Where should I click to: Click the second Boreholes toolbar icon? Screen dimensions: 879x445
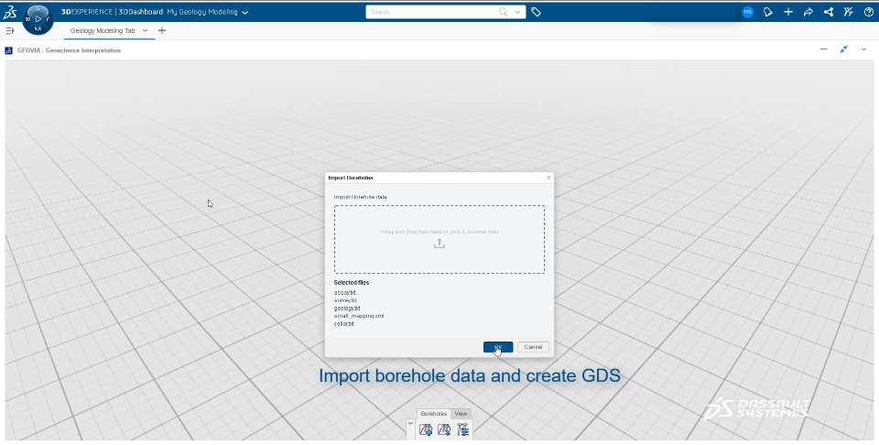(445, 429)
